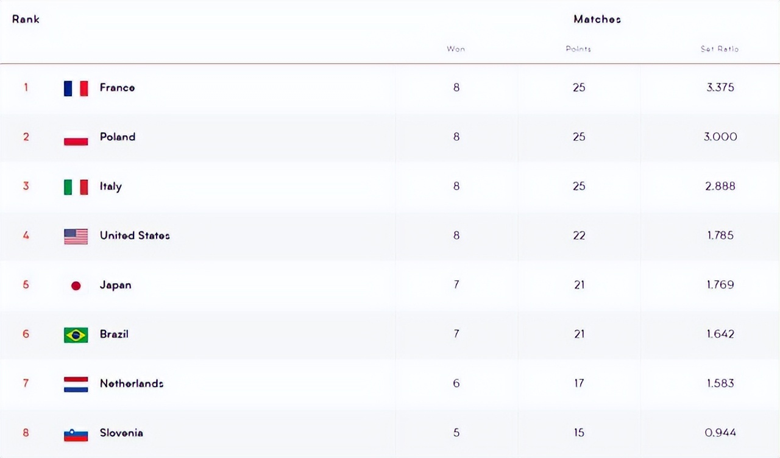Click the Matches header
The width and height of the screenshot is (780, 458).
(x=597, y=19)
